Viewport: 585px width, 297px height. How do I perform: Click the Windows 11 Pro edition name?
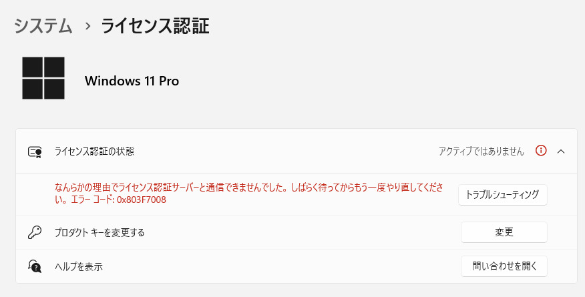pyautogui.click(x=132, y=81)
